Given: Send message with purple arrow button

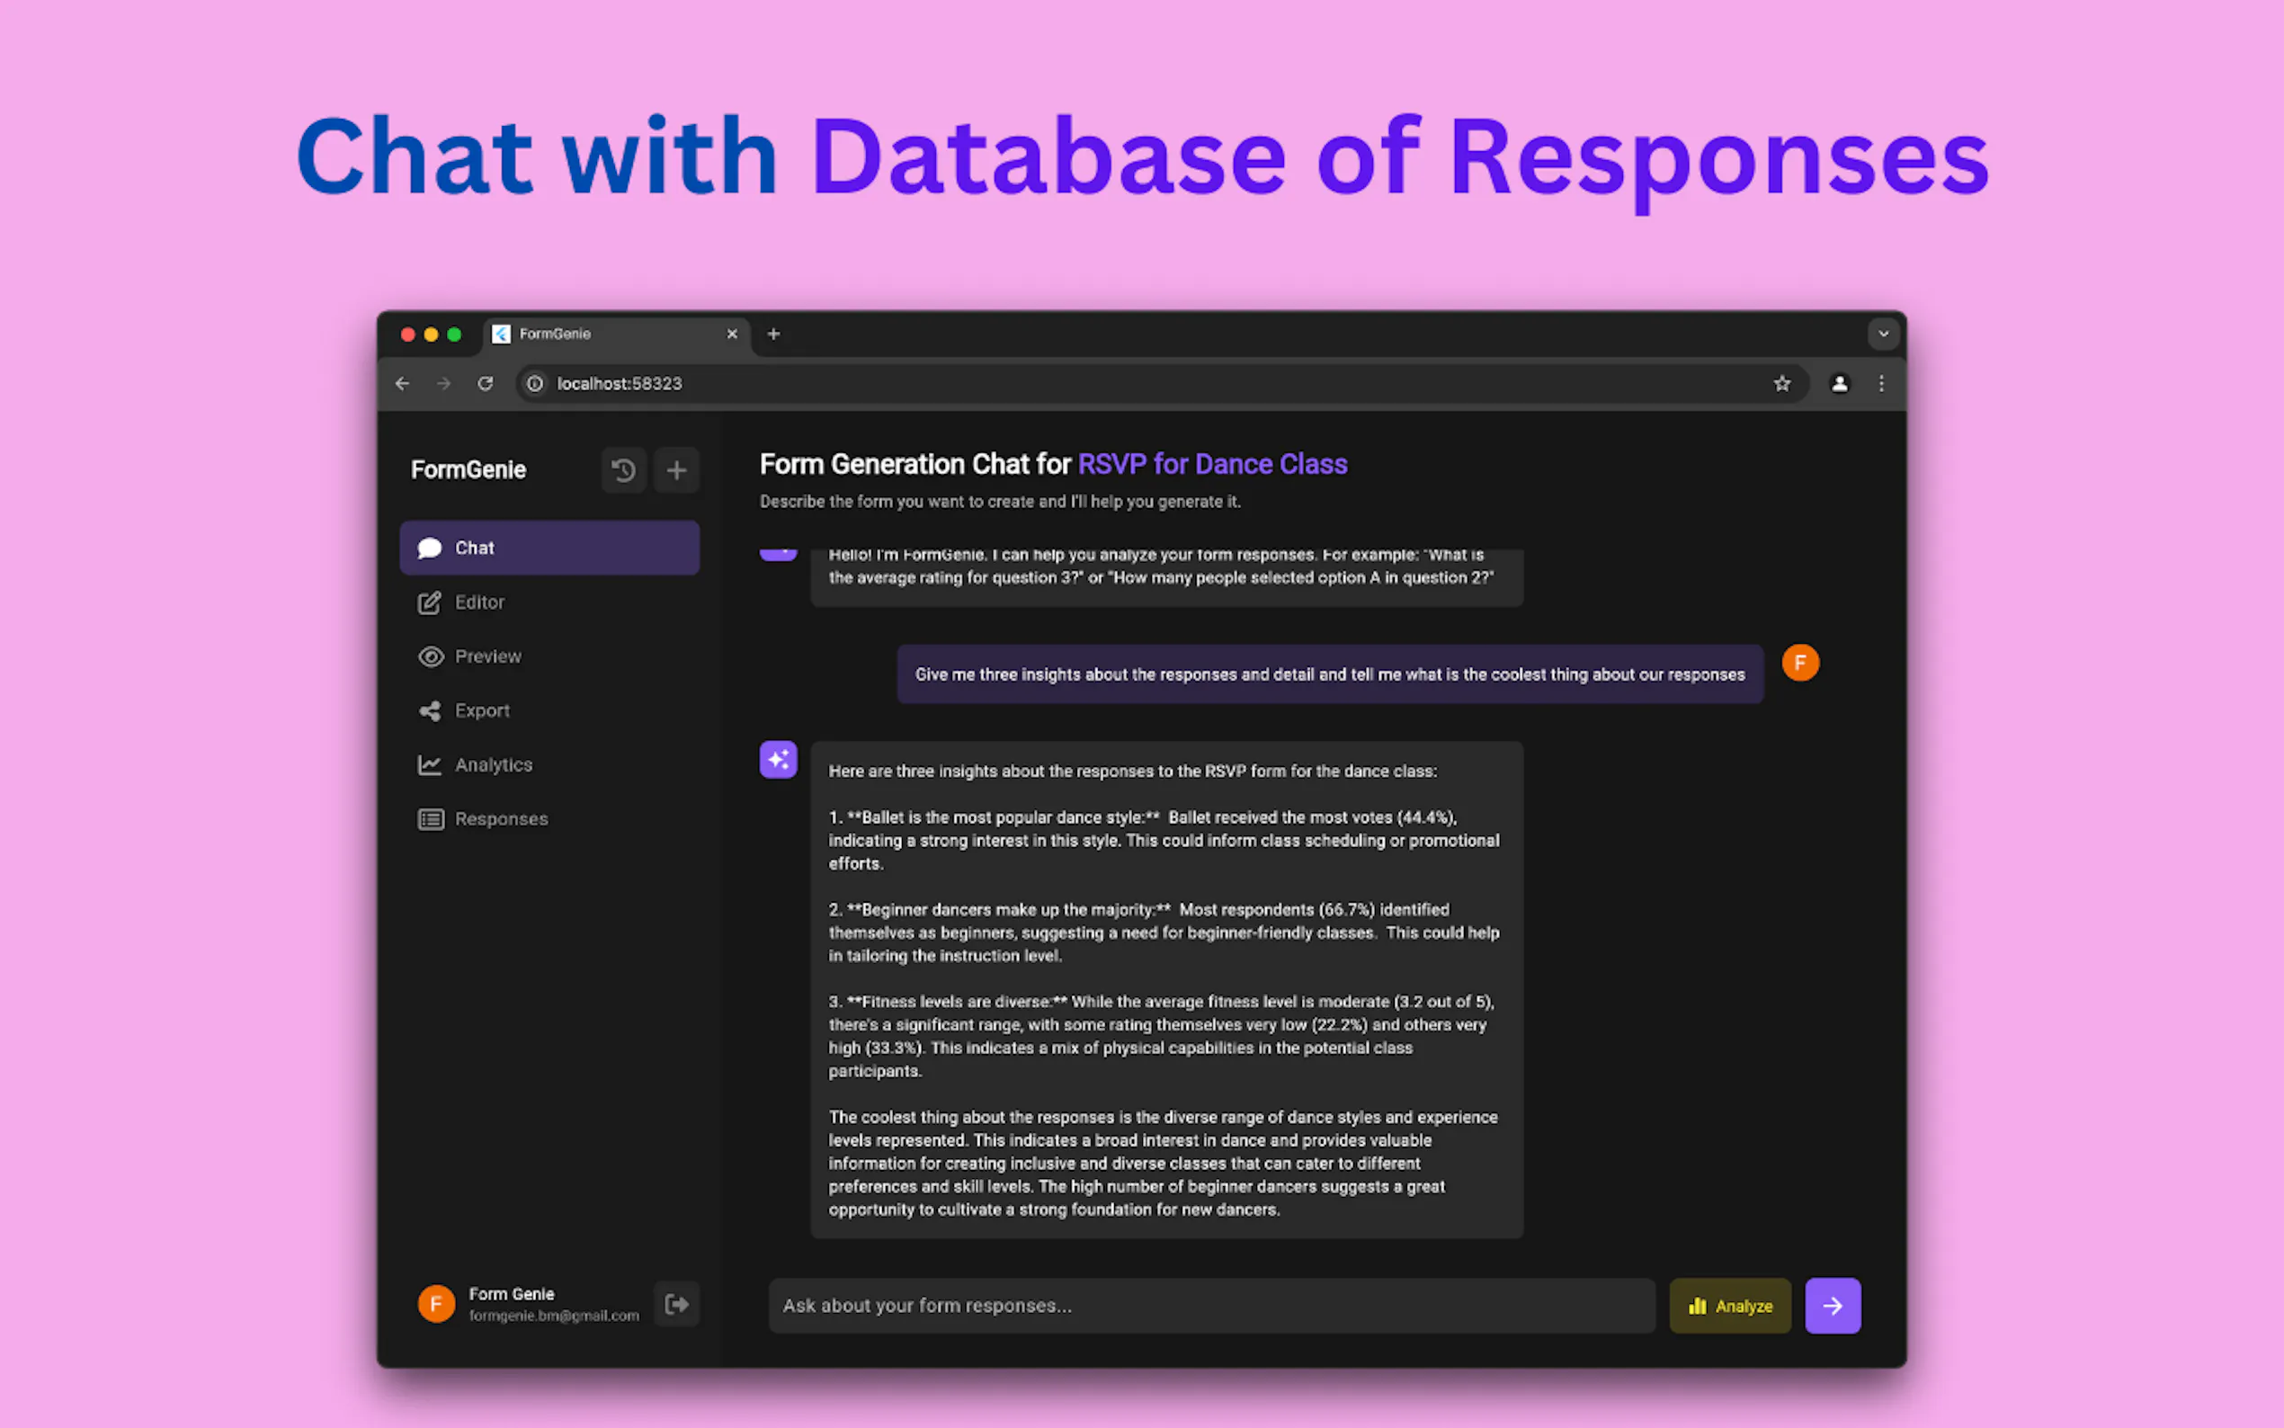Looking at the screenshot, I should pyautogui.click(x=1832, y=1305).
